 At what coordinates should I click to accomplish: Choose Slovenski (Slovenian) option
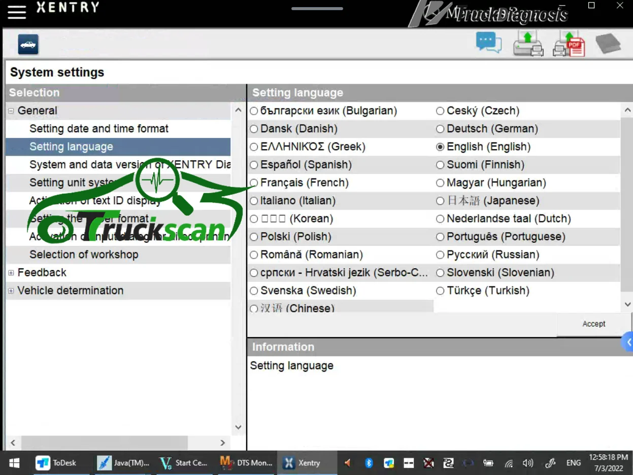(440, 273)
